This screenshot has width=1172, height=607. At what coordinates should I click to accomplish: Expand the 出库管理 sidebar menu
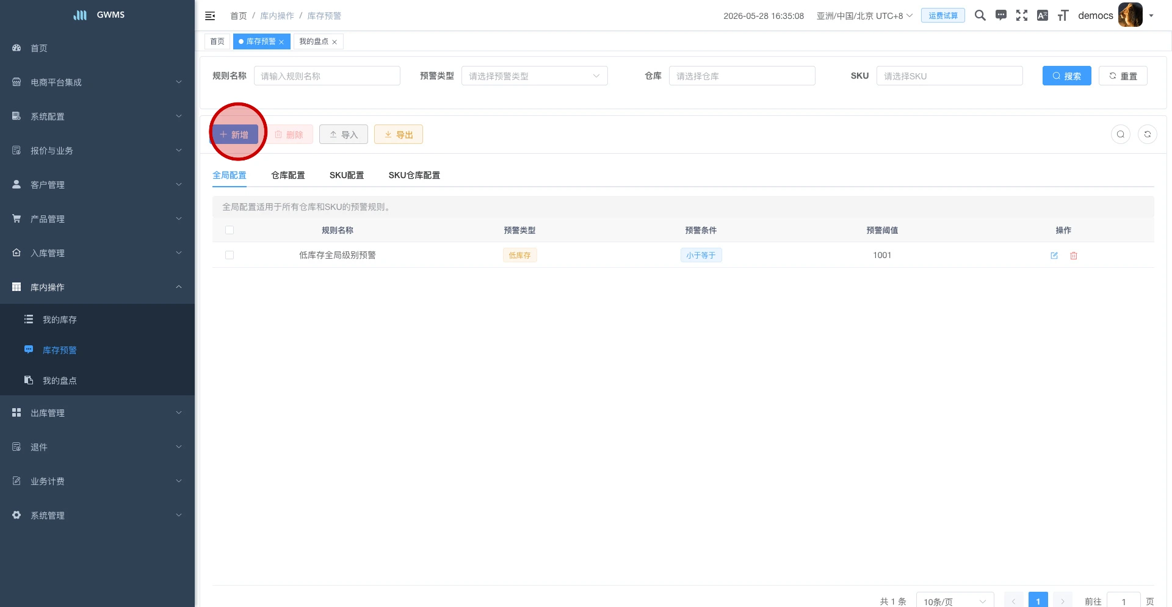tap(98, 412)
